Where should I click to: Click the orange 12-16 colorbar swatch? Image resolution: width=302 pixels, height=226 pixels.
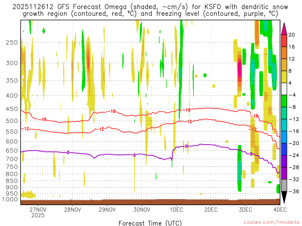pos(284,53)
